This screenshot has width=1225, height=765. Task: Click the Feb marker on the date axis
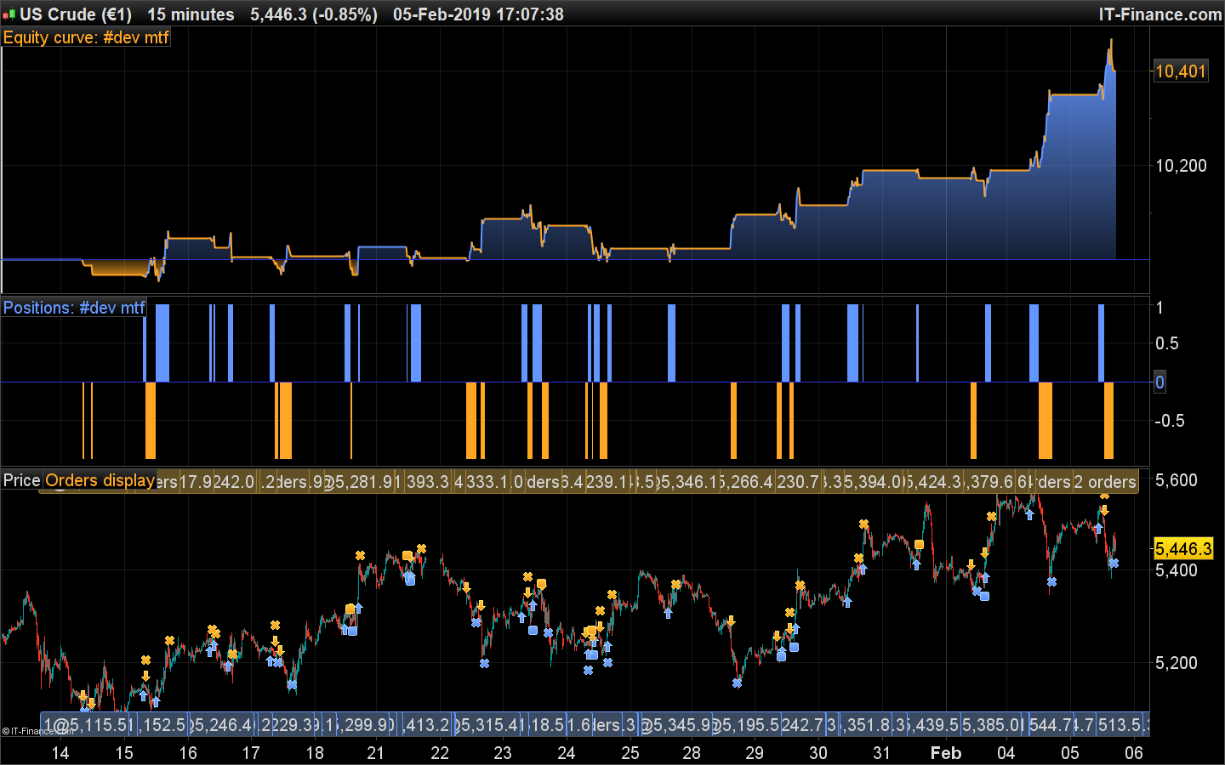tap(945, 752)
